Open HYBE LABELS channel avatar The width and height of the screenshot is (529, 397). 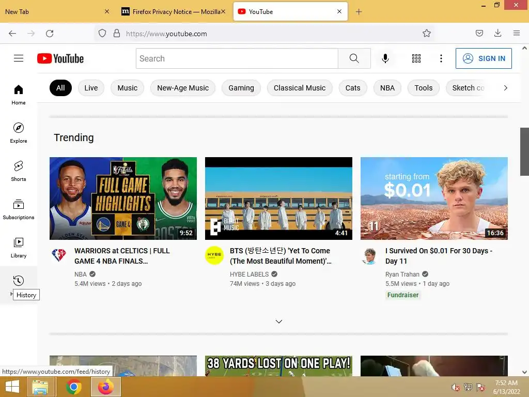click(214, 255)
